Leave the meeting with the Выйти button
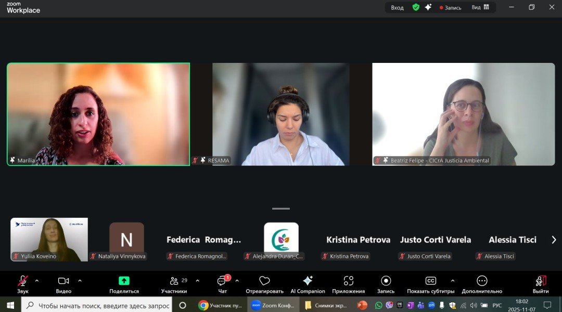 (x=541, y=281)
